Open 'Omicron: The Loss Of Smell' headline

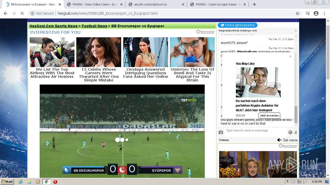(192, 75)
